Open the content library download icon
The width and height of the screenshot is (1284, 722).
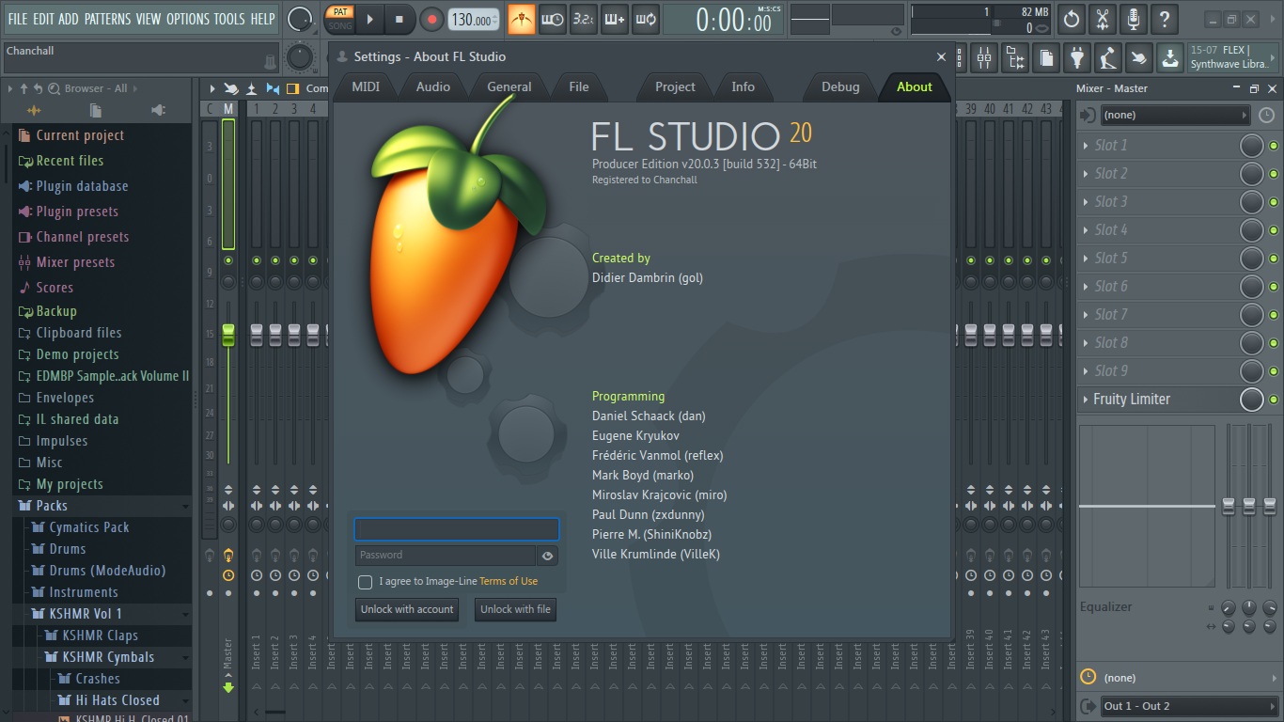tap(1170, 58)
